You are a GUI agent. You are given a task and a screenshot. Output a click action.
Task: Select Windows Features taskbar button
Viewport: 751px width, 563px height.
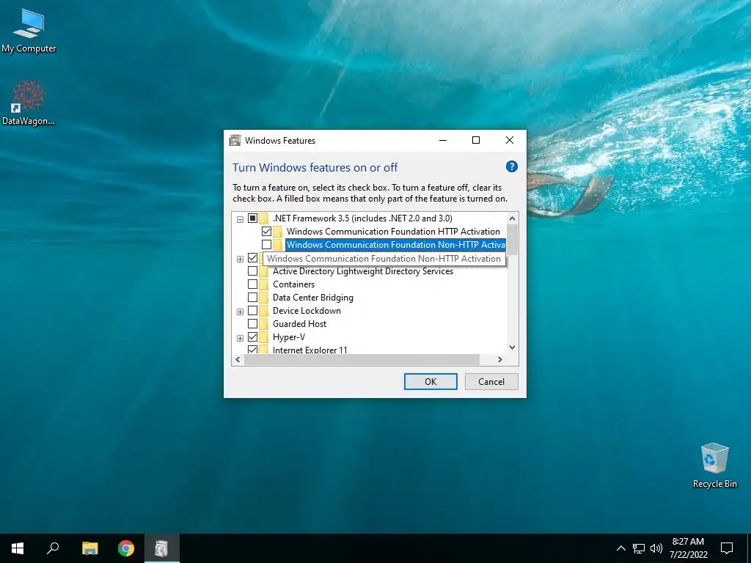(x=162, y=548)
